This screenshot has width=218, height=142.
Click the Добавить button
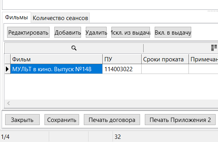click(x=68, y=32)
